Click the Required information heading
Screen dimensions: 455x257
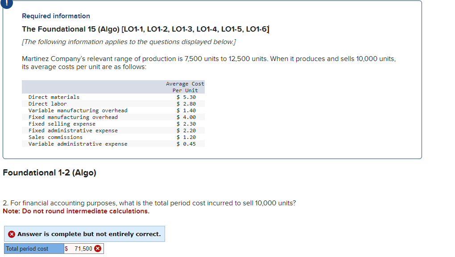pos(55,16)
